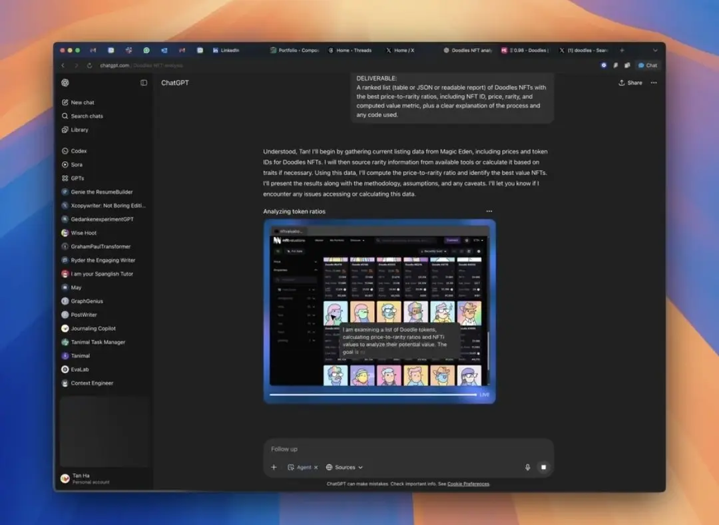Switch to the Doodles NFT analysis tab
This screenshot has height=525, width=719.
click(x=468, y=51)
